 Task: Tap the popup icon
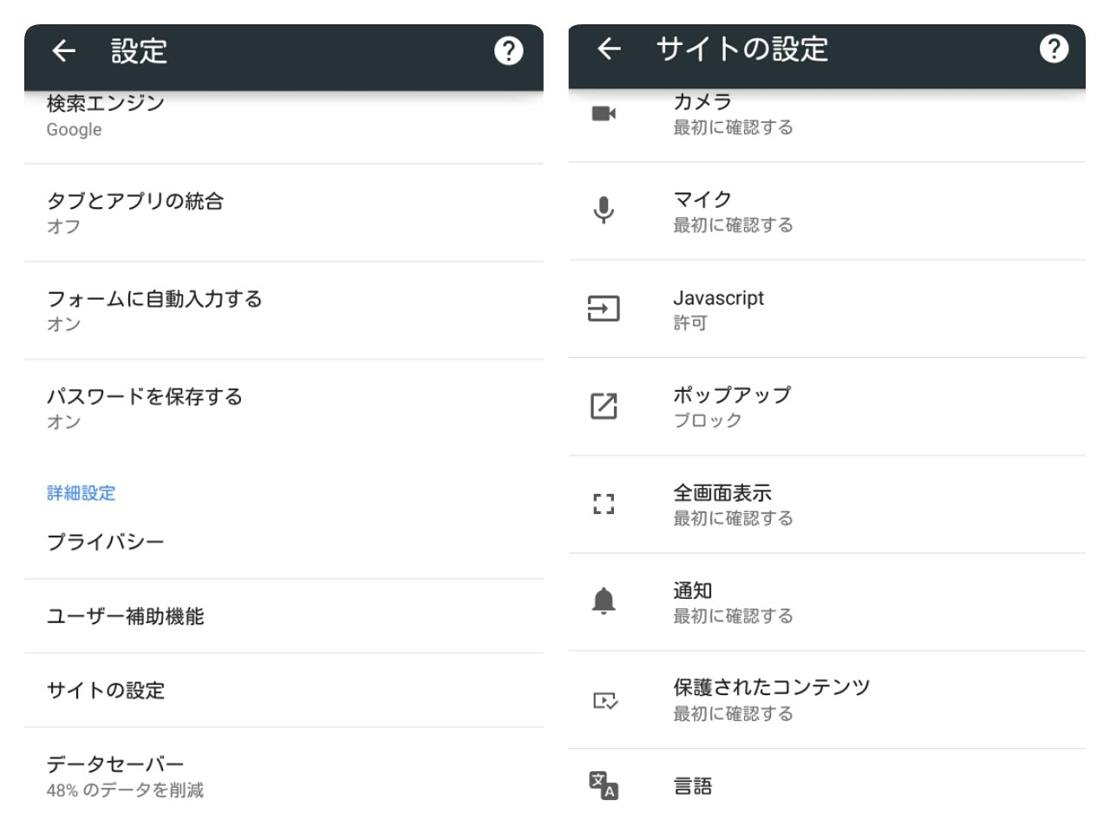coord(604,406)
